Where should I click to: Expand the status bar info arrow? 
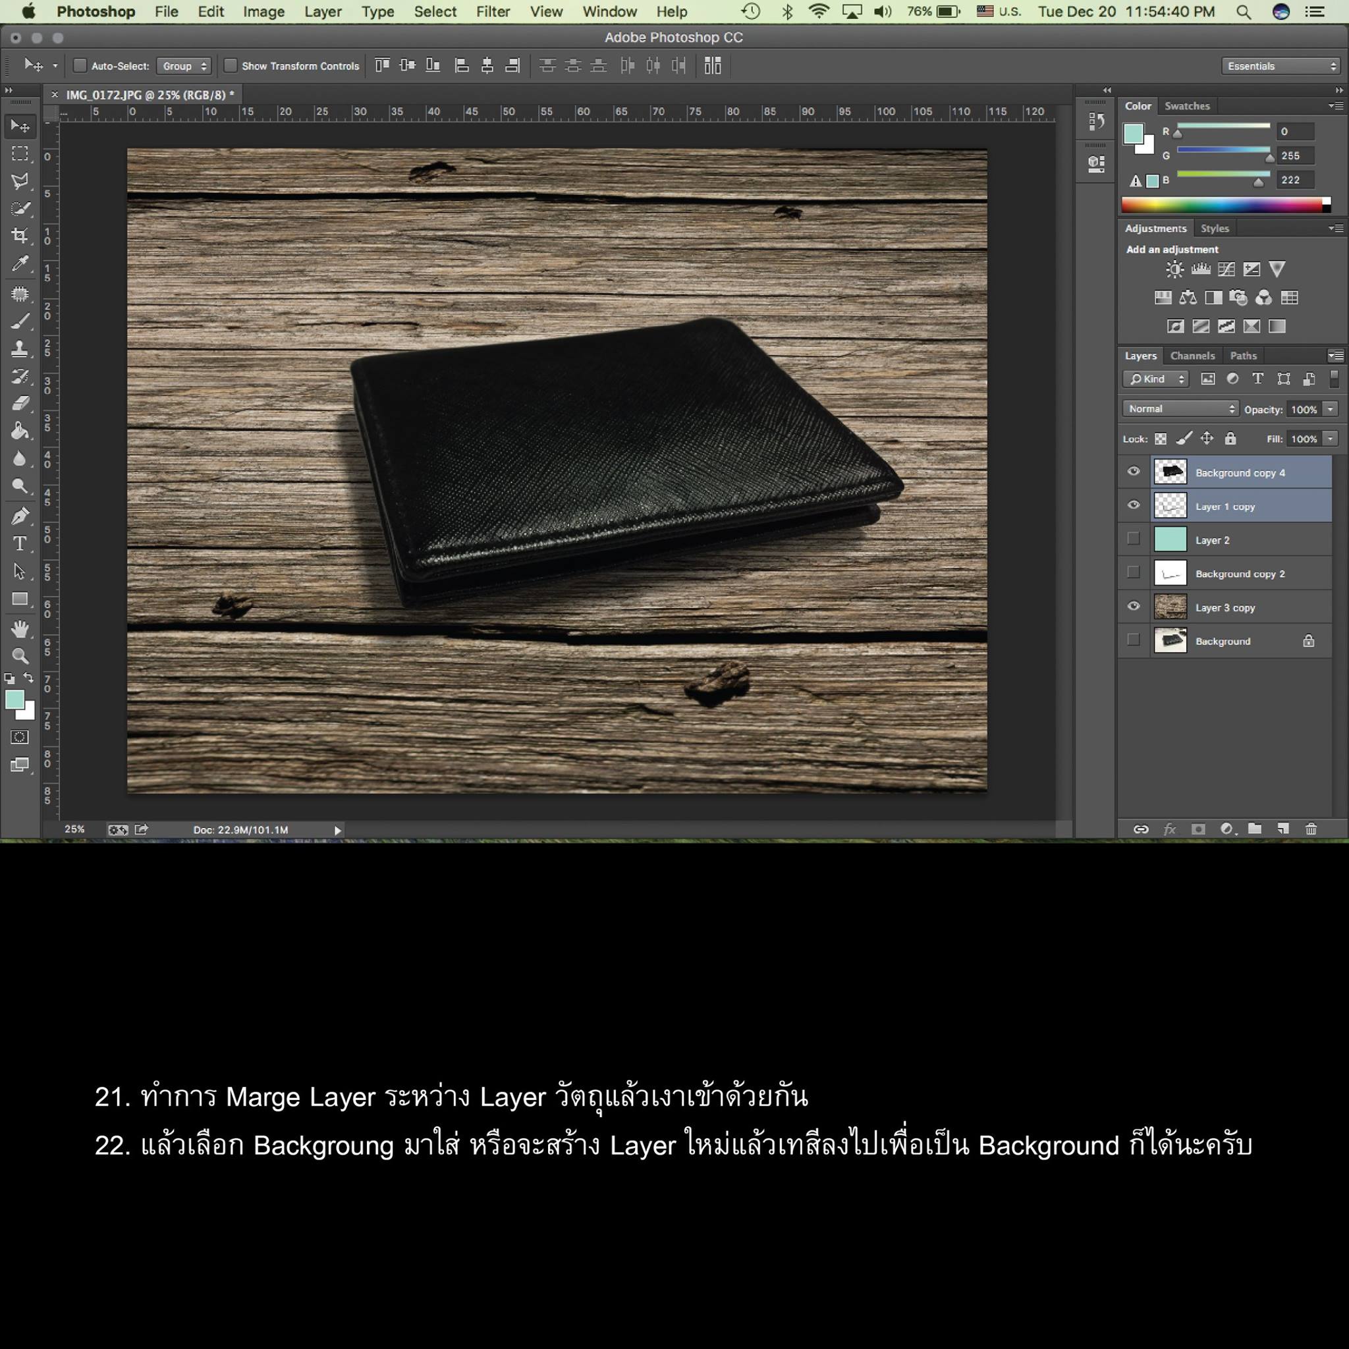pyautogui.click(x=338, y=830)
